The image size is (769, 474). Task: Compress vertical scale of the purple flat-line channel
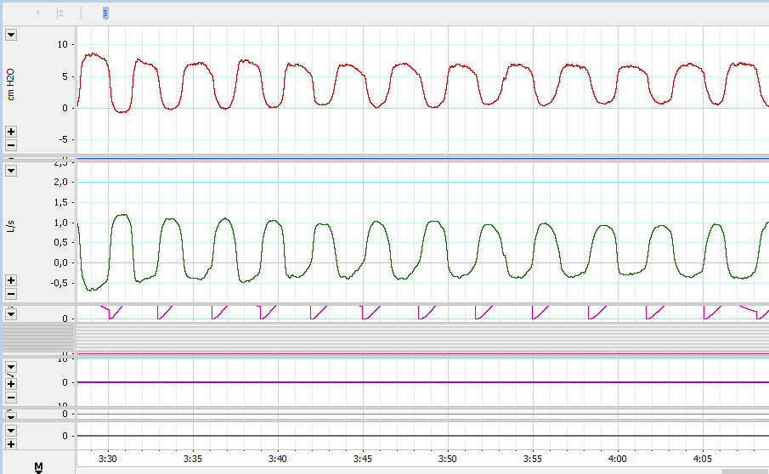11,398
